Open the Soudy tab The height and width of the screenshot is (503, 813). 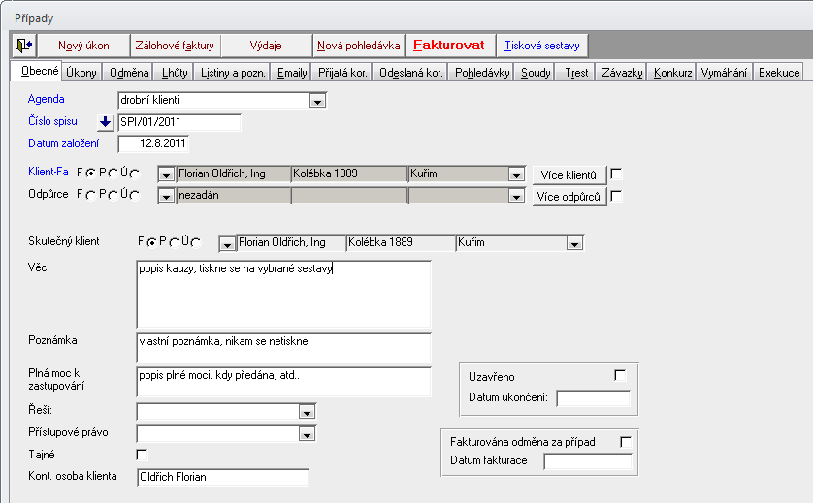tap(536, 73)
